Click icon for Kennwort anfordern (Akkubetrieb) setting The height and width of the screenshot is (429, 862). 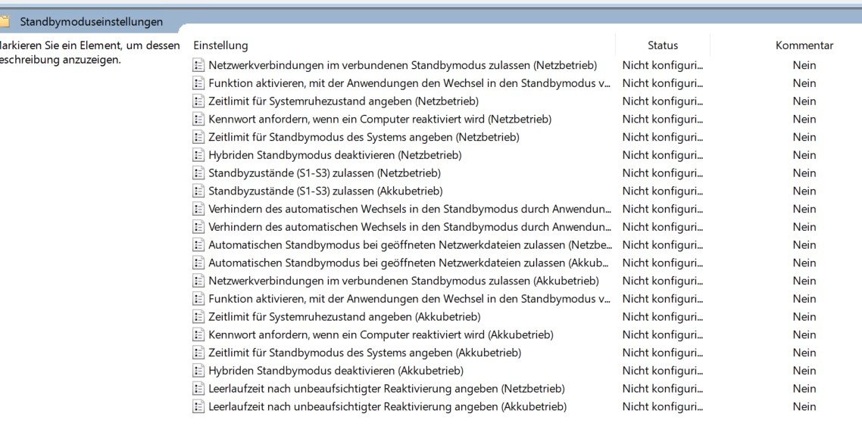pyautogui.click(x=198, y=334)
